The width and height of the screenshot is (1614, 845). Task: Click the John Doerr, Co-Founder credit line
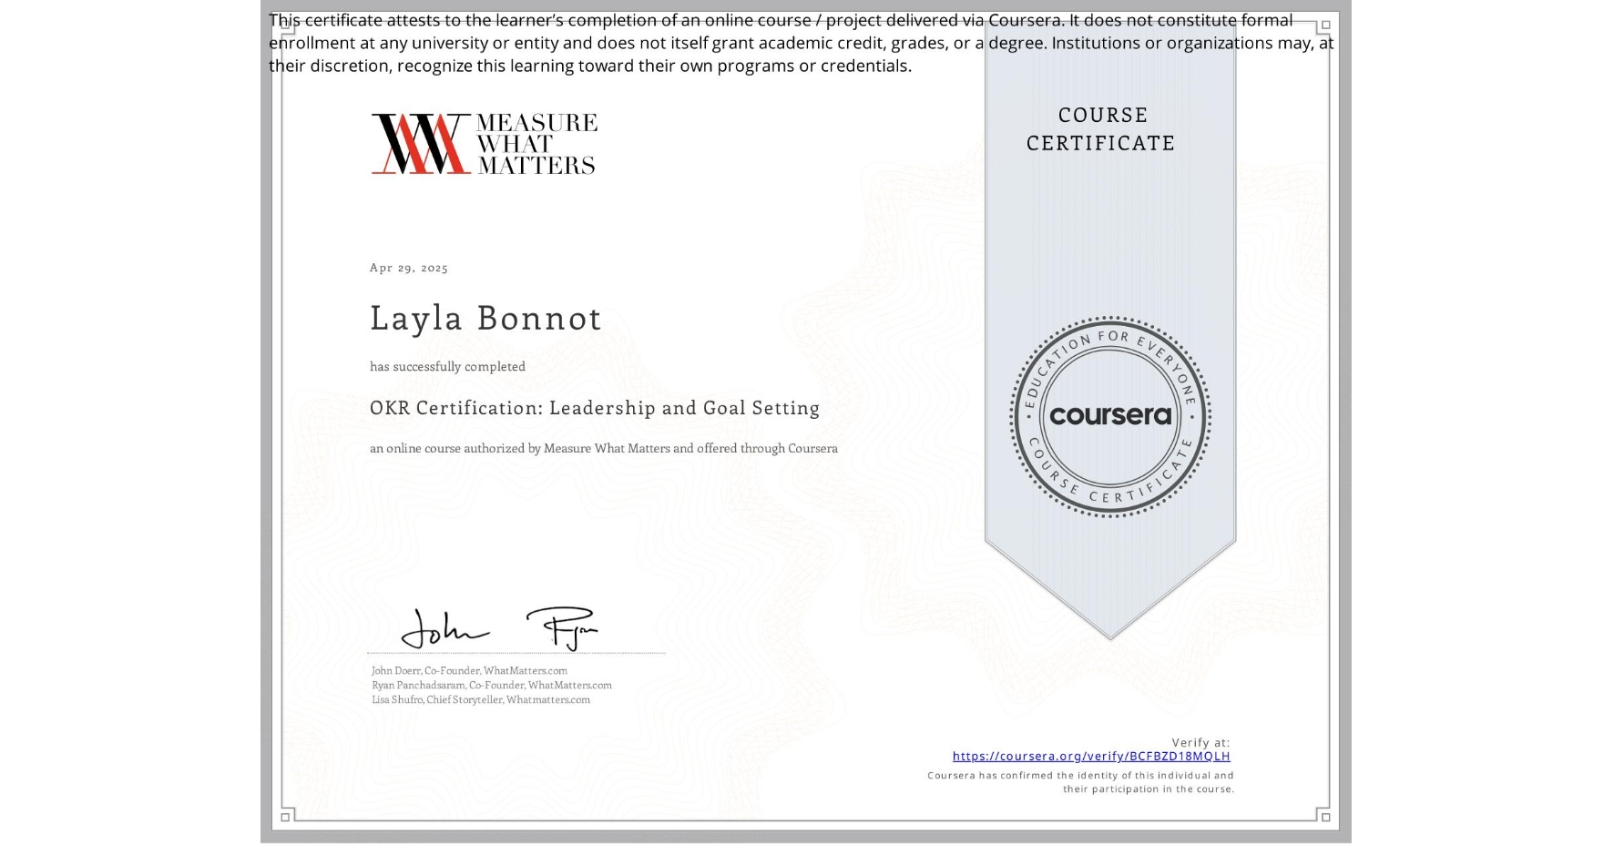(469, 671)
